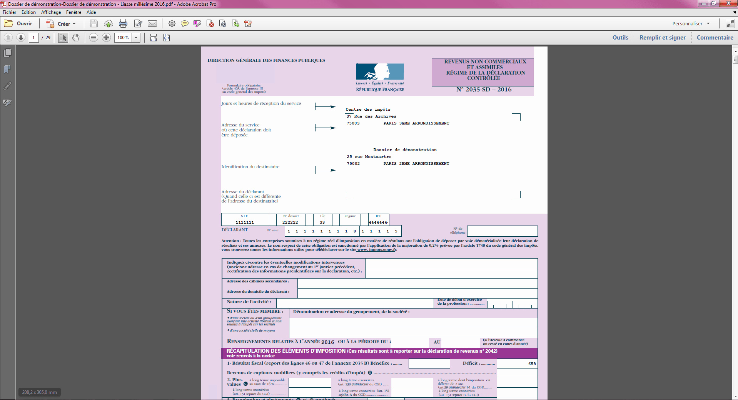Image resolution: width=738 pixels, height=400 pixels.
Task: Open the Créer dropdown menu
Action: 61,24
